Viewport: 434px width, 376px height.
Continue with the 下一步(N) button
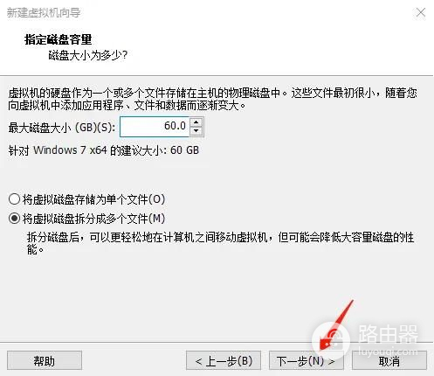pos(307,361)
